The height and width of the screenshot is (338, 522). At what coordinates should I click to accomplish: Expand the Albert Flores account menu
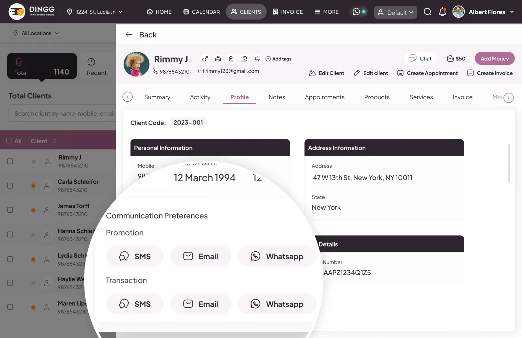(x=512, y=12)
